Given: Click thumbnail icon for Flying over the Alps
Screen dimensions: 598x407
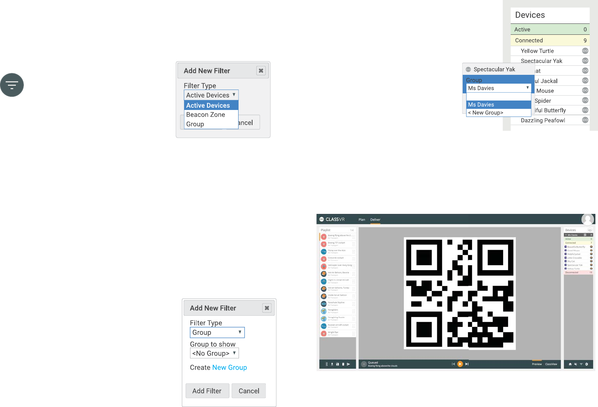Looking at the screenshot, I should 324,251.
